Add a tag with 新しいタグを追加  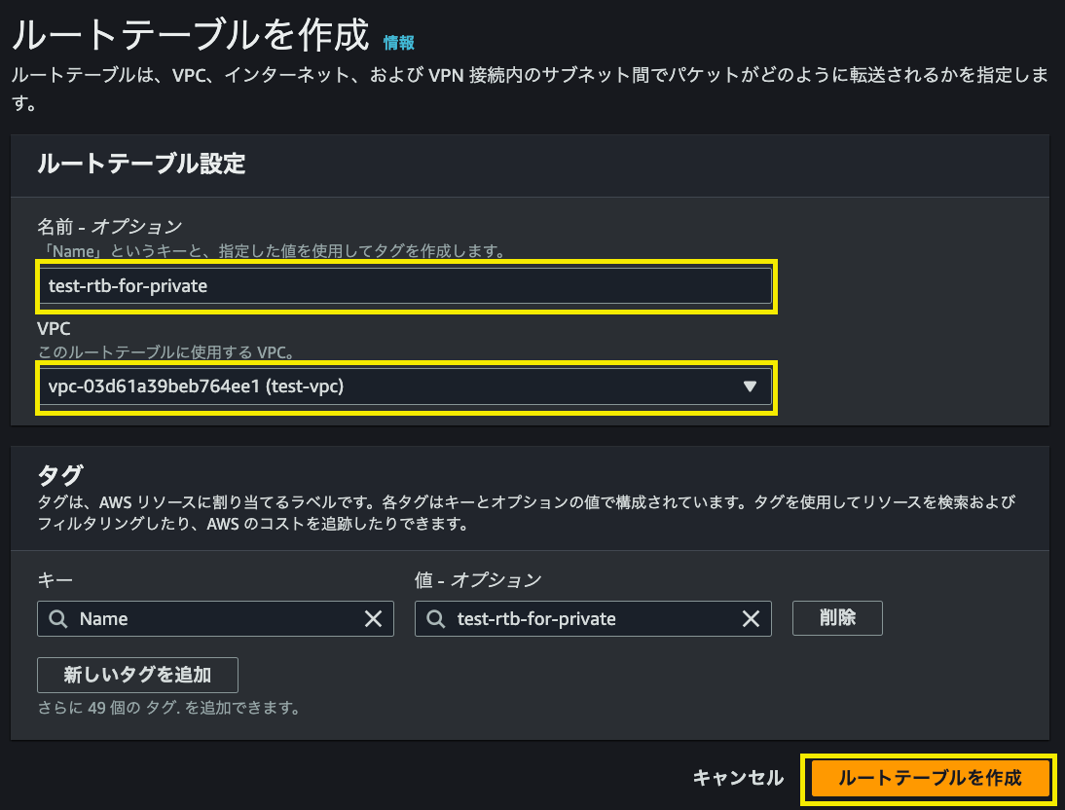(138, 675)
